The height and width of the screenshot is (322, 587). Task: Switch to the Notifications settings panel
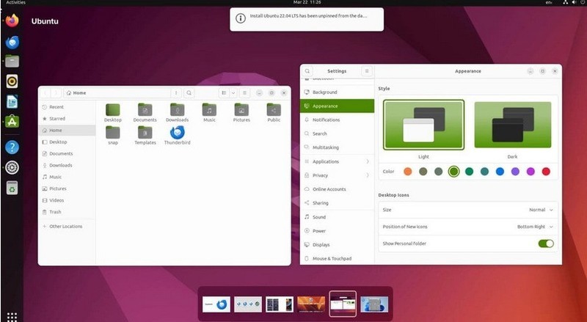337,120
